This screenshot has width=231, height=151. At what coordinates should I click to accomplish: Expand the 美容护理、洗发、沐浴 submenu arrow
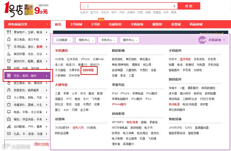pyautogui.click(x=46, y=54)
